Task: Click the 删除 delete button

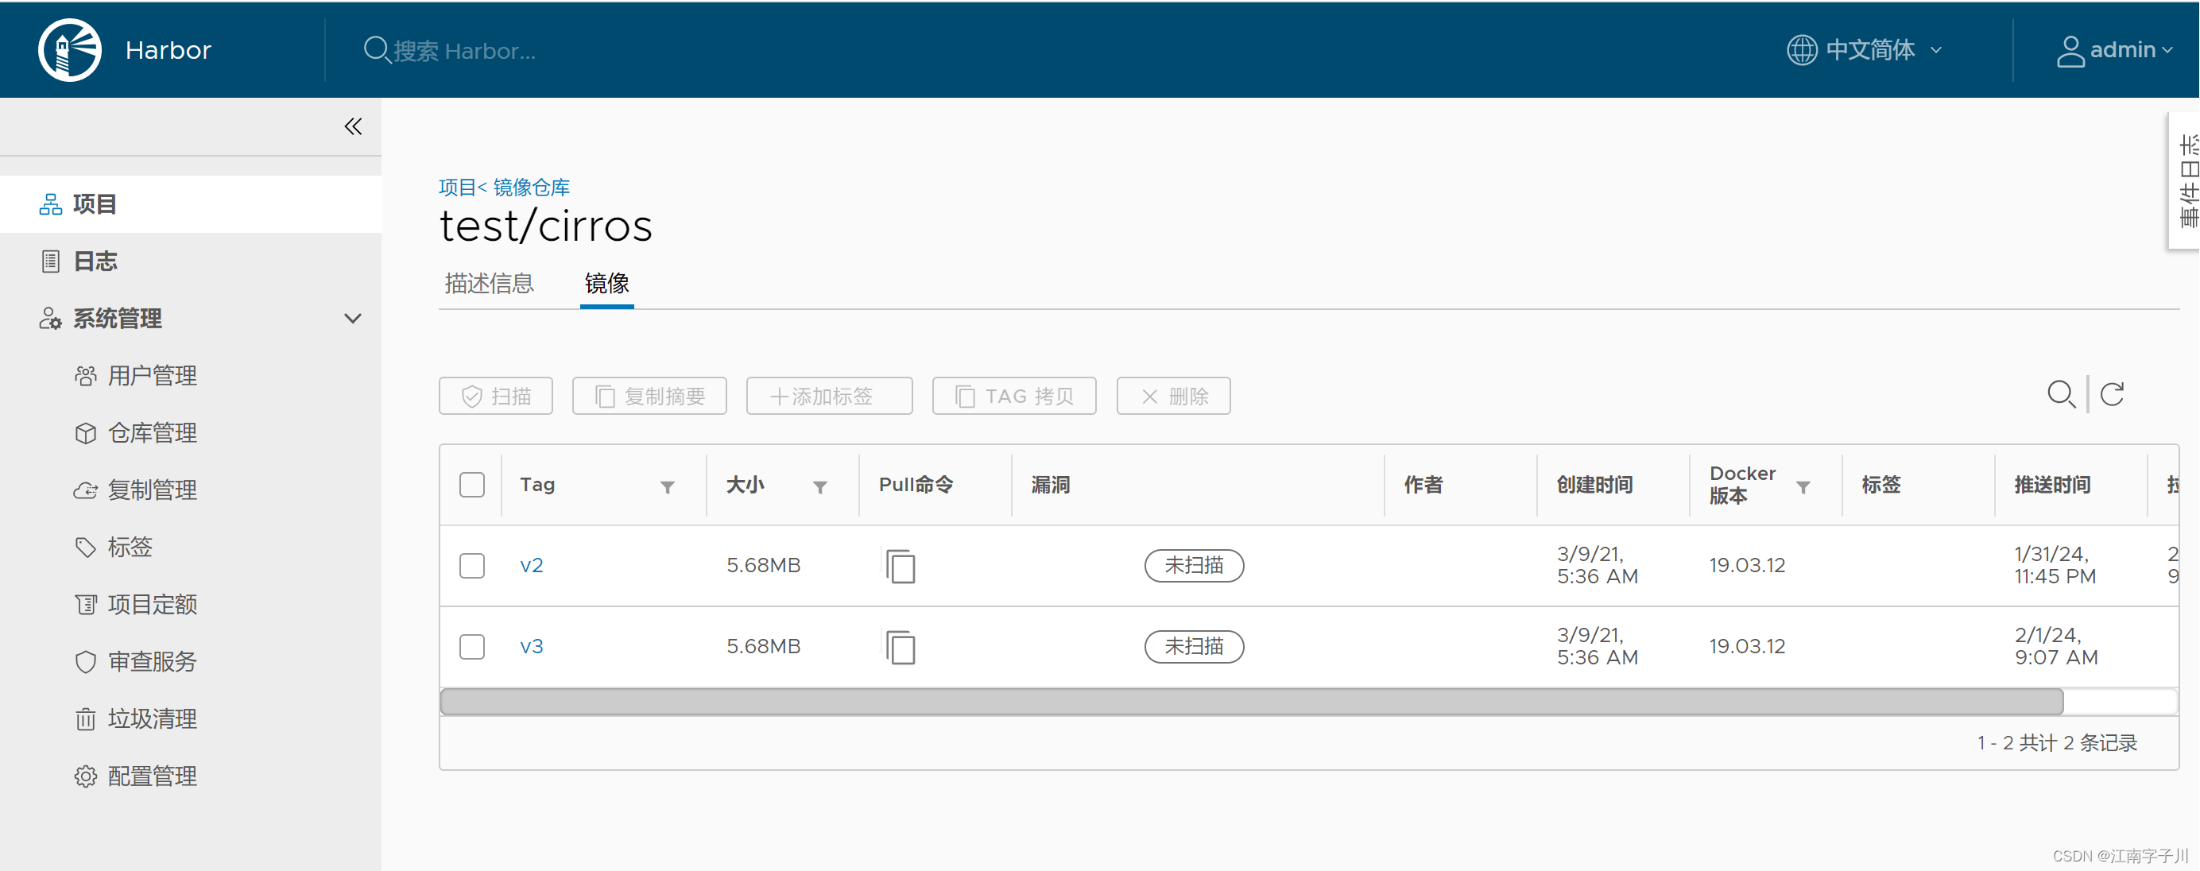Action: tap(1173, 397)
